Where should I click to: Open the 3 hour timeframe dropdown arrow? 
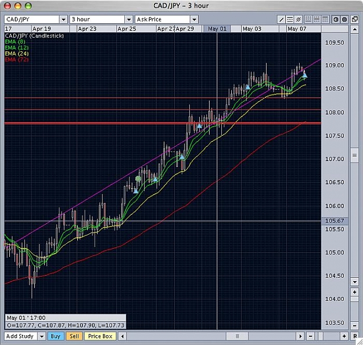click(x=129, y=19)
